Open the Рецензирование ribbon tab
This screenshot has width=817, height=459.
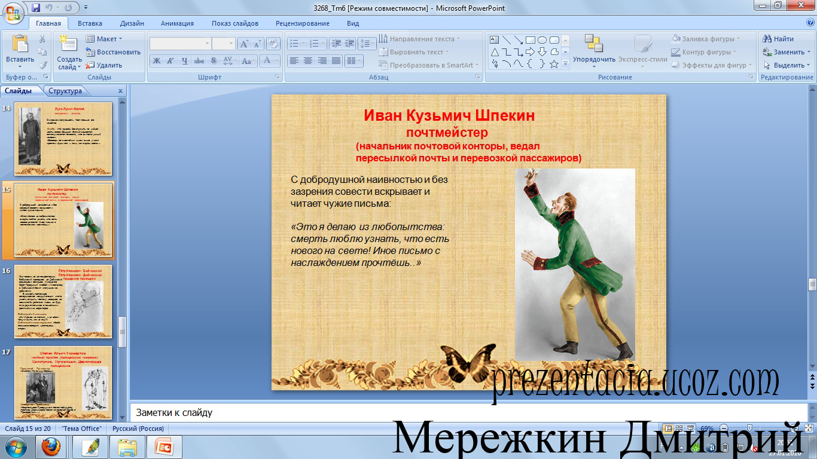[303, 23]
